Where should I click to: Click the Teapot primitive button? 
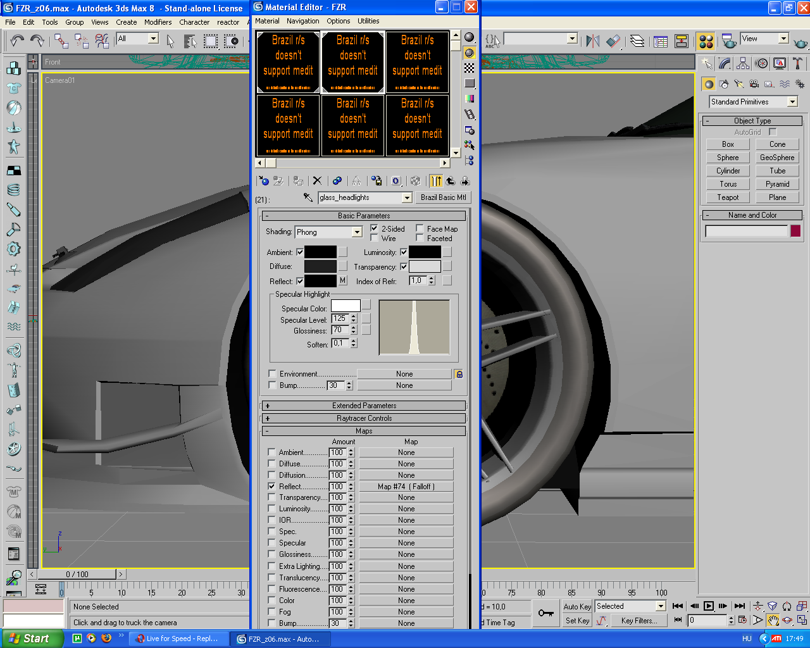(x=728, y=197)
